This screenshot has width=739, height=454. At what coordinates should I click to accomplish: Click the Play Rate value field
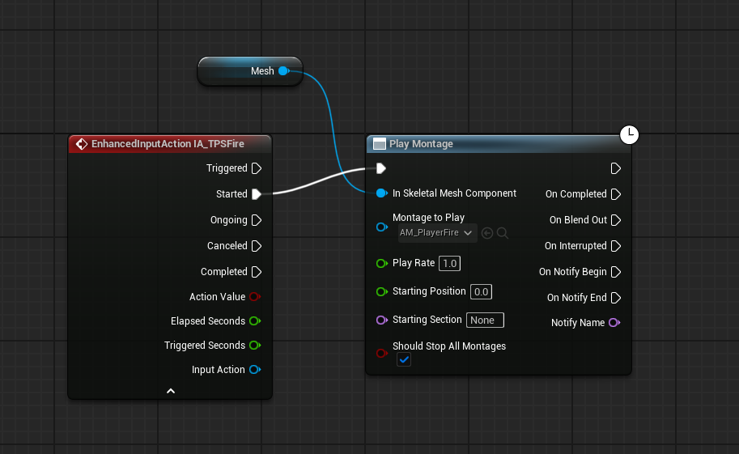point(449,264)
